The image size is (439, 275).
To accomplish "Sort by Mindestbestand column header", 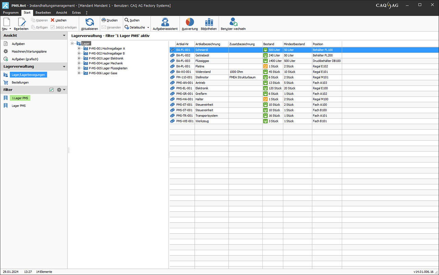I will (297, 44).
